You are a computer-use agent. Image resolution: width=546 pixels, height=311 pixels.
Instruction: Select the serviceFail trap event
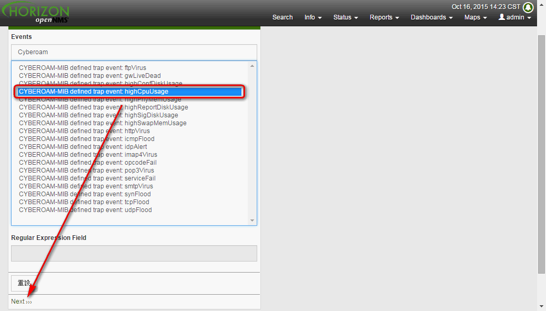[87, 178]
